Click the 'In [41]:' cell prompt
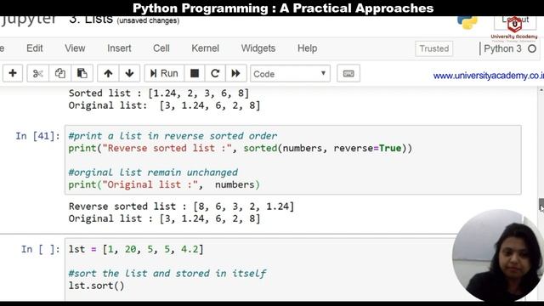This screenshot has height=306, width=544. (37, 136)
